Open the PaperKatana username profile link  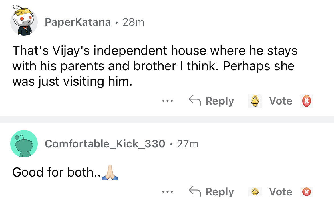coord(78,22)
